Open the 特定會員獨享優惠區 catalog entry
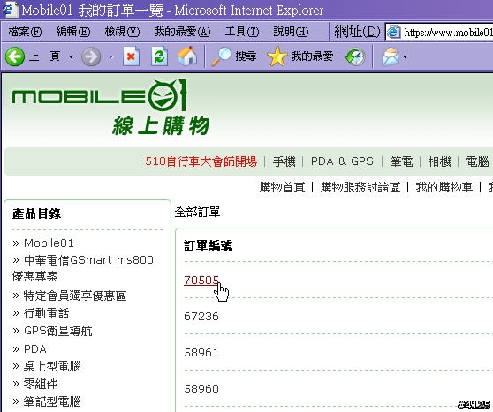Image resolution: width=493 pixels, height=412 pixels. tap(75, 296)
